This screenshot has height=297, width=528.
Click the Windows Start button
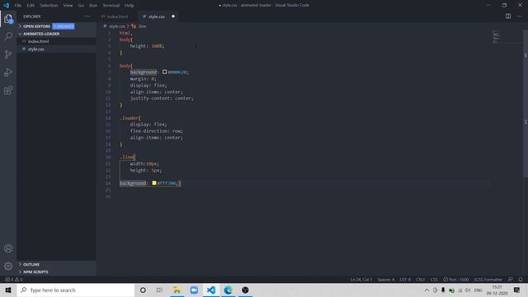pyautogui.click(x=8, y=290)
